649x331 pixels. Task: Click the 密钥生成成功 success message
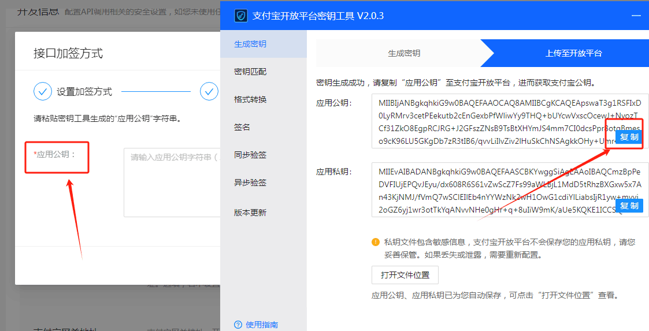(x=456, y=83)
